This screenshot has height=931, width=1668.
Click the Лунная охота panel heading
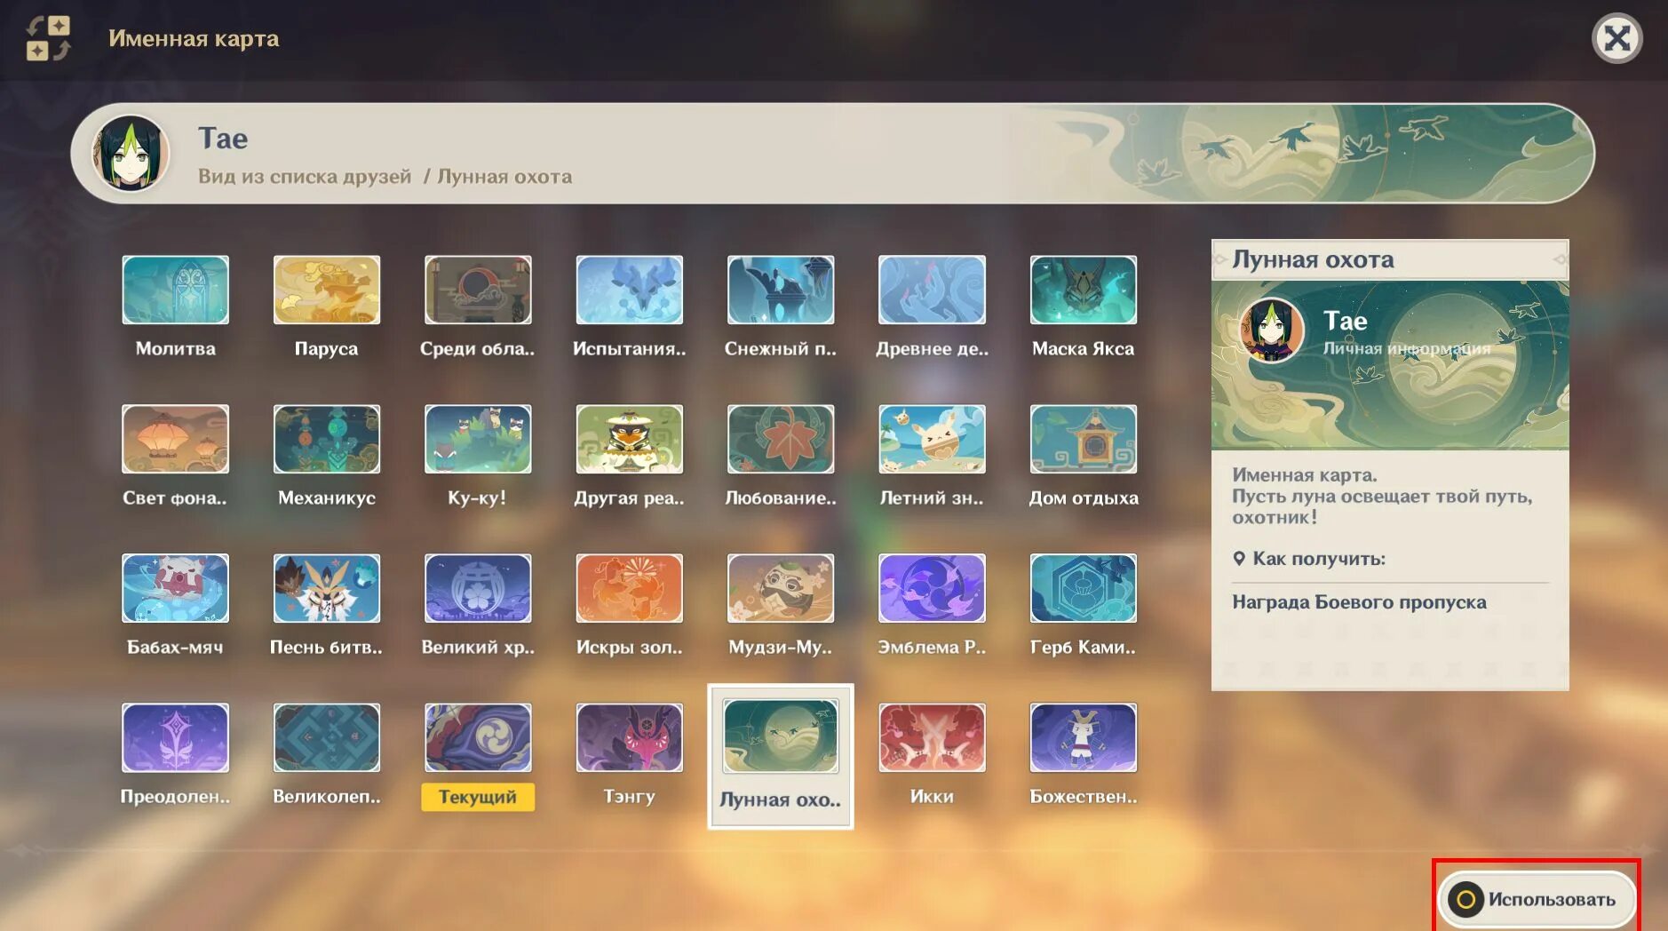[1313, 259]
